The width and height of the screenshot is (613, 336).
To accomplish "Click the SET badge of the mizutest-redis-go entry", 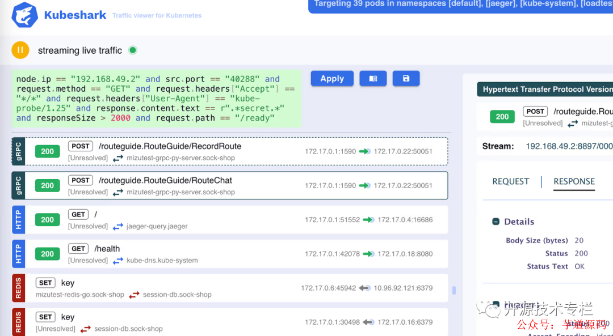I will tap(45, 283).
